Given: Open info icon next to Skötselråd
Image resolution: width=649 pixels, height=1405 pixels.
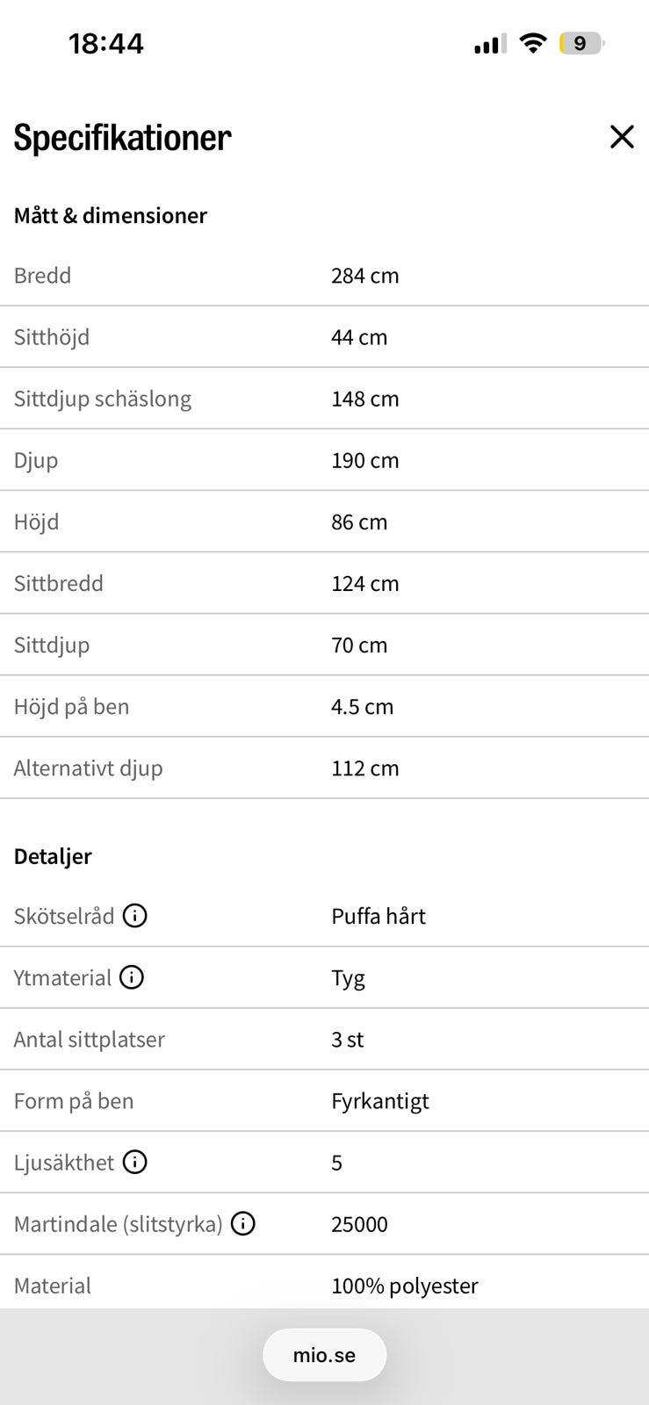Looking at the screenshot, I should (x=134, y=916).
